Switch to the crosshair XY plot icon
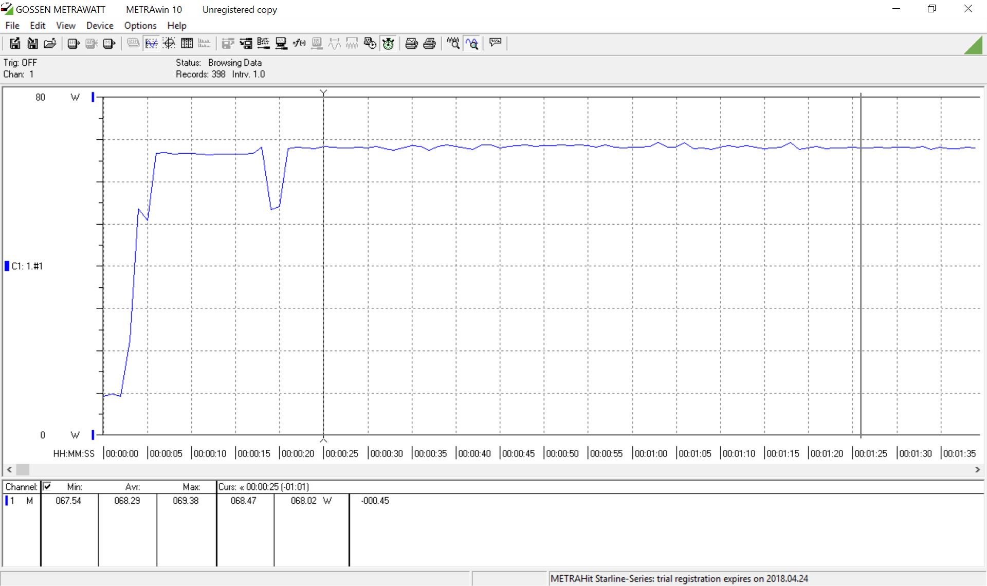 click(169, 44)
